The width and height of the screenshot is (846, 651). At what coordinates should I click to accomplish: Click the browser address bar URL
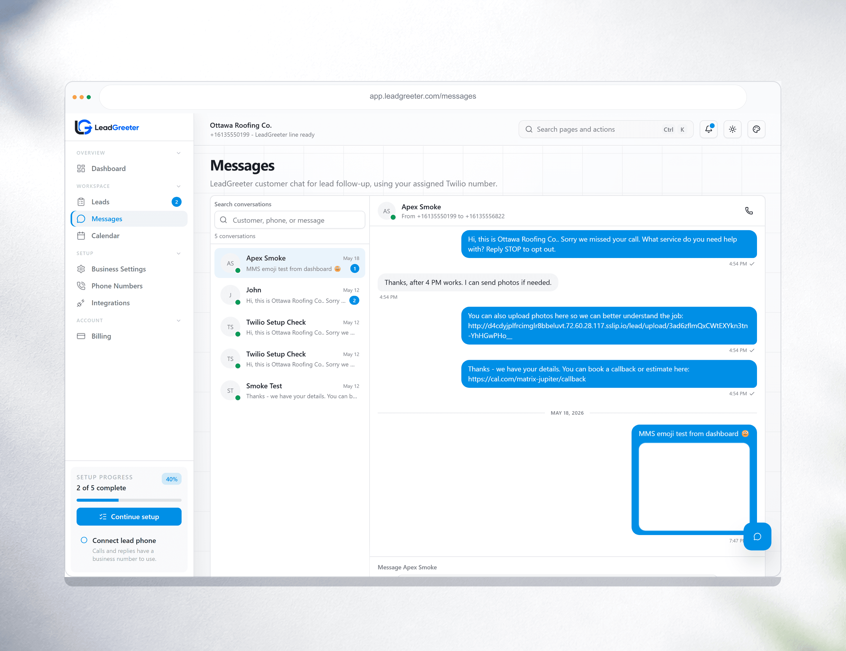click(x=423, y=96)
